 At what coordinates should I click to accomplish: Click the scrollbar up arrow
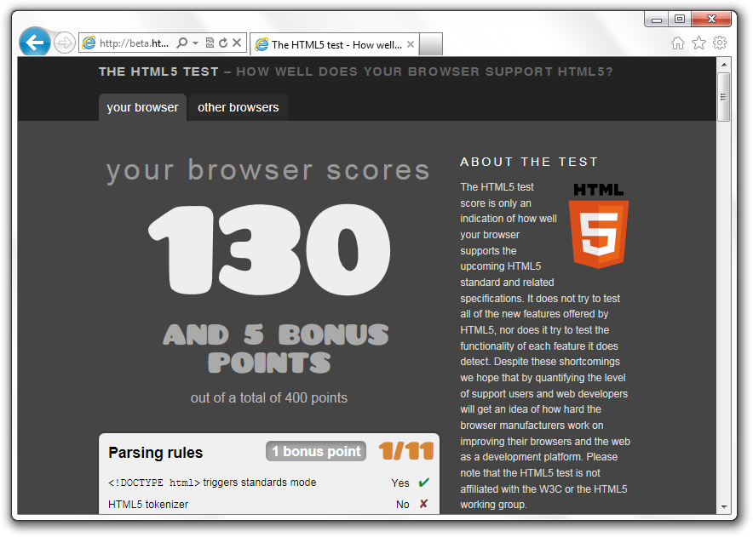[724, 65]
